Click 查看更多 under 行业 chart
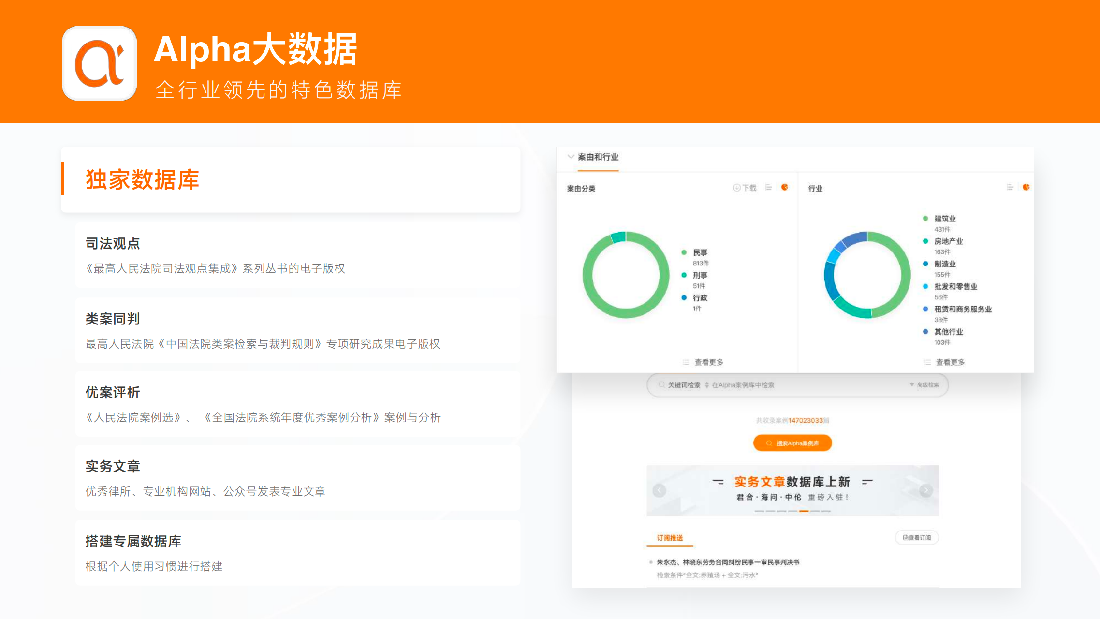Viewport: 1100px width, 619px height. 944,362
